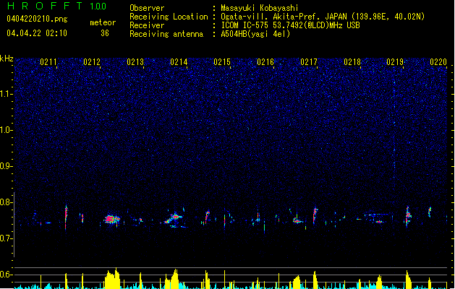Click the 0.8 kHz axis label
The height and width of the screenshot is (289, 455).
coord(7,202)
